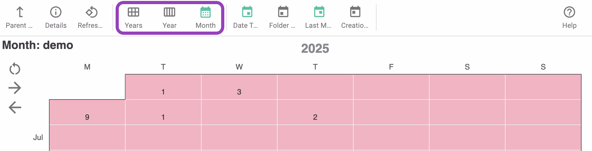
Task: Go to the Parent folder
Action: (x=19, y=17)
